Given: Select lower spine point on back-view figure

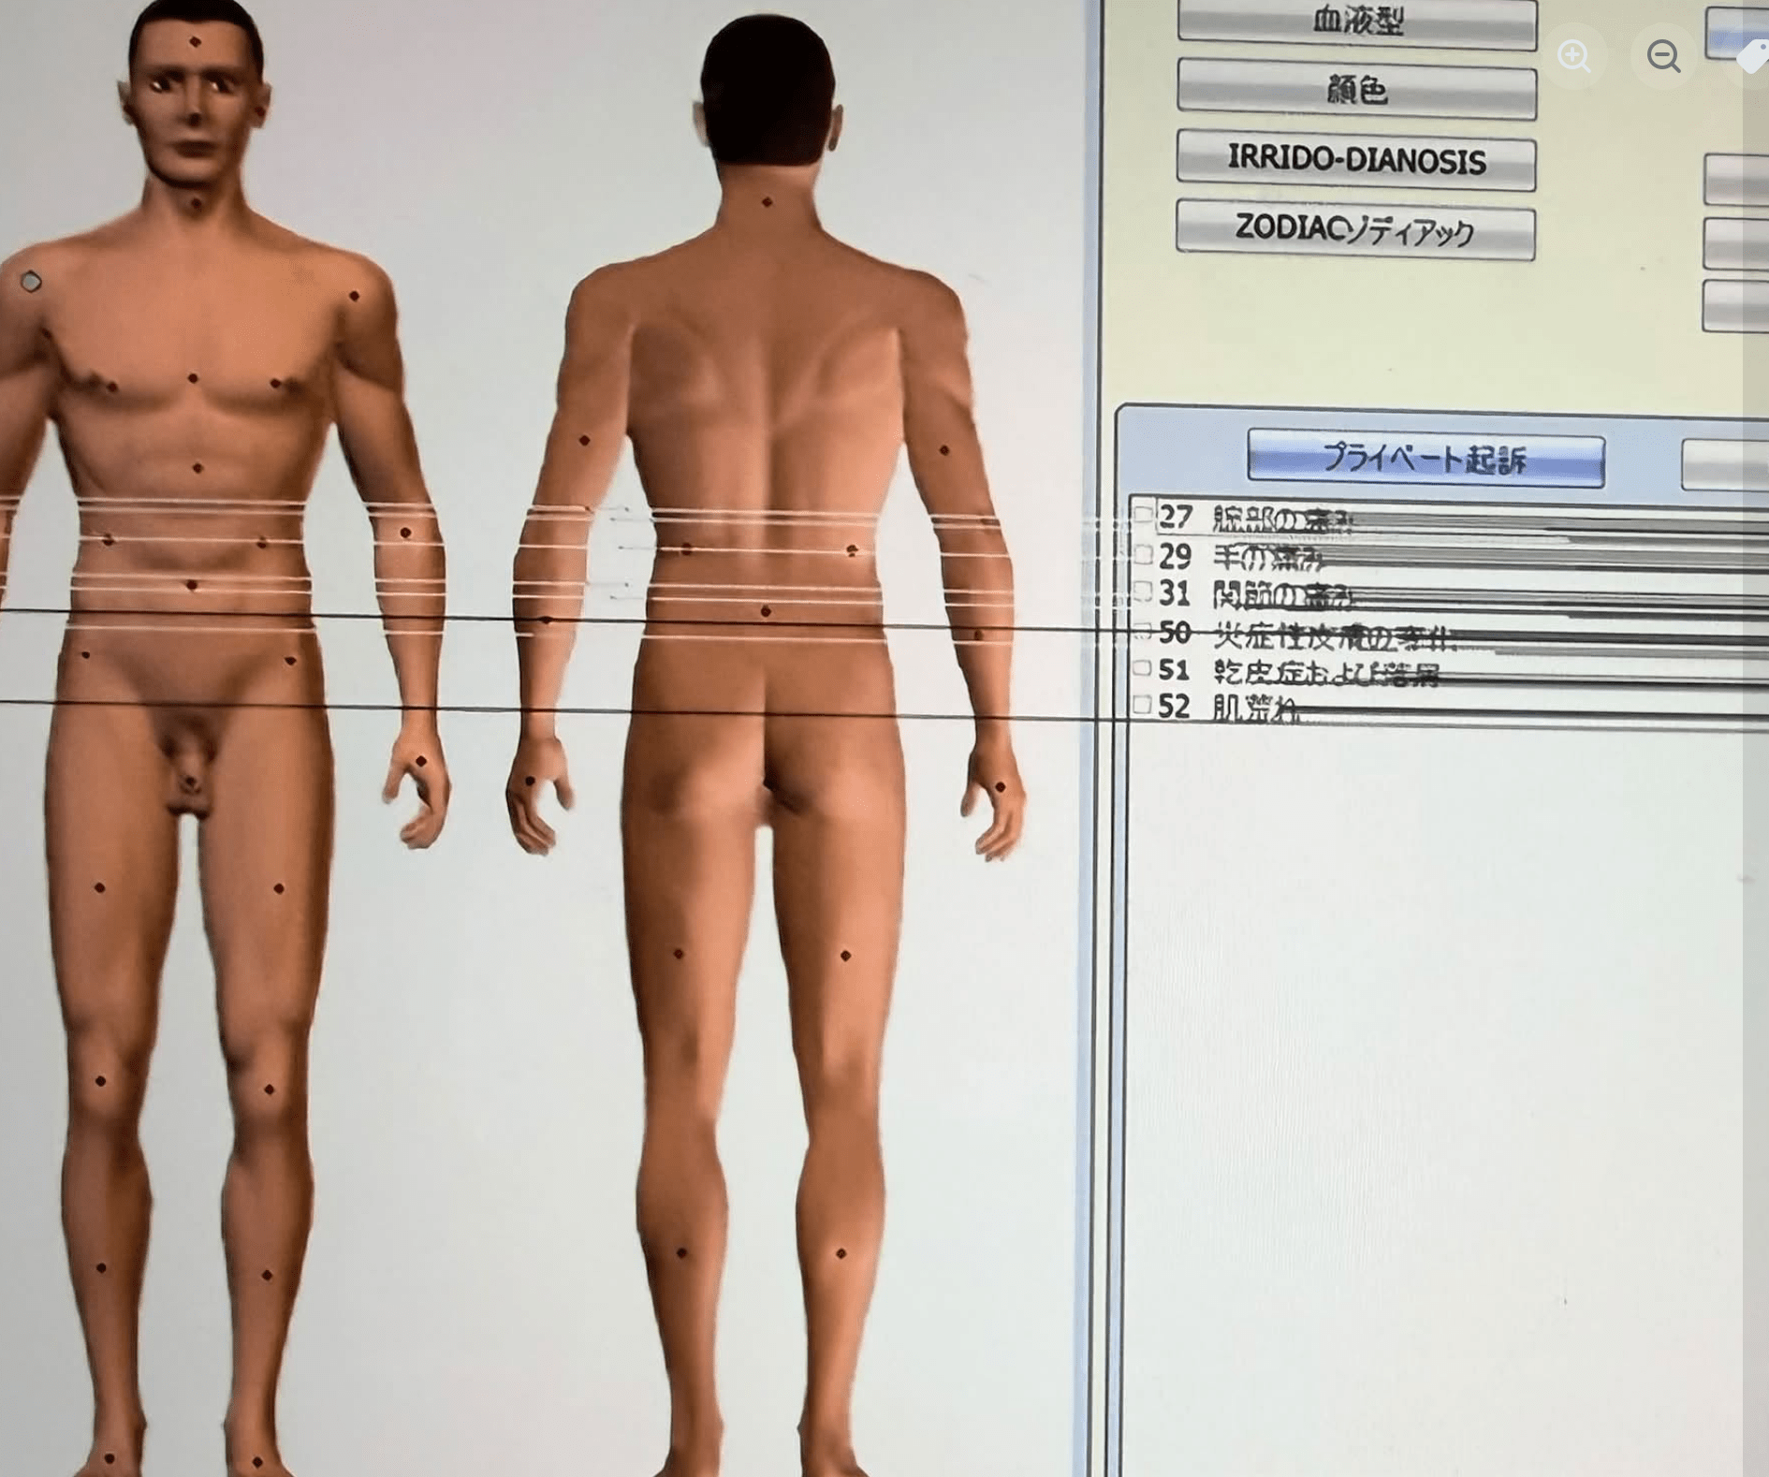Looking at the screenshot, I should pyautogui.click(x=766, y=611).
